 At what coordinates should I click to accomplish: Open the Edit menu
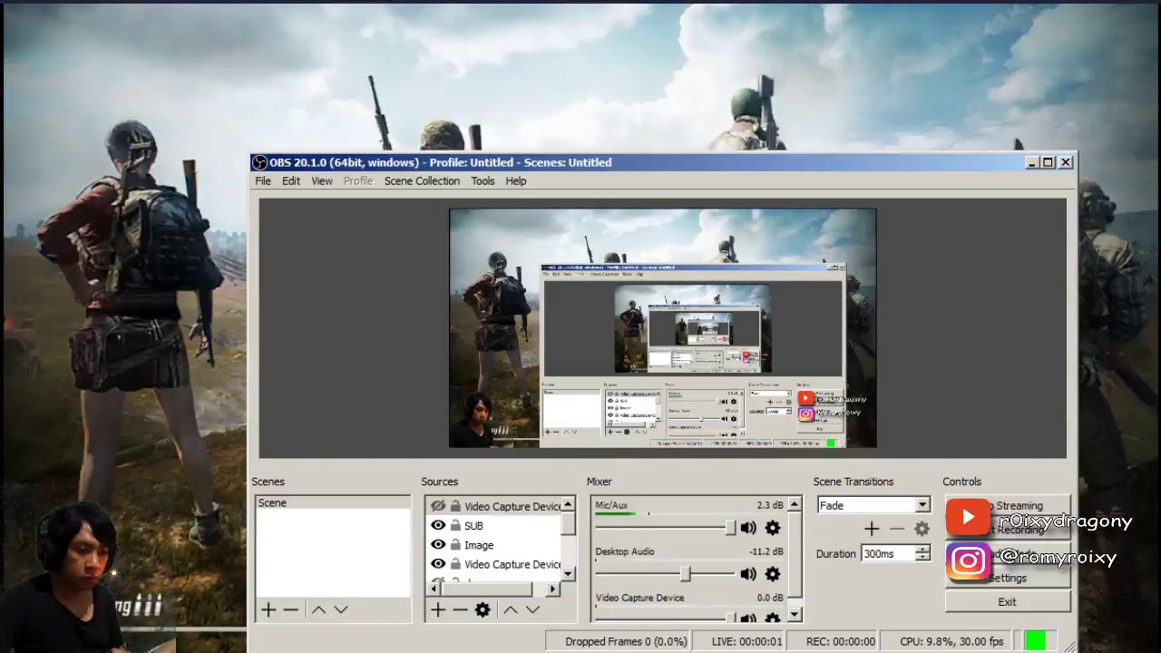point(291,180)
